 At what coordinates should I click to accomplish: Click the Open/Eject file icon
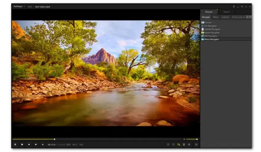pos(43,145)
